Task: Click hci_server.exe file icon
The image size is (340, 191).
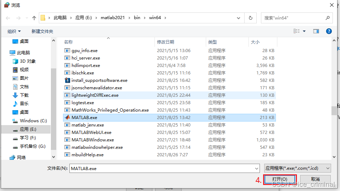Action: [67, 58]
